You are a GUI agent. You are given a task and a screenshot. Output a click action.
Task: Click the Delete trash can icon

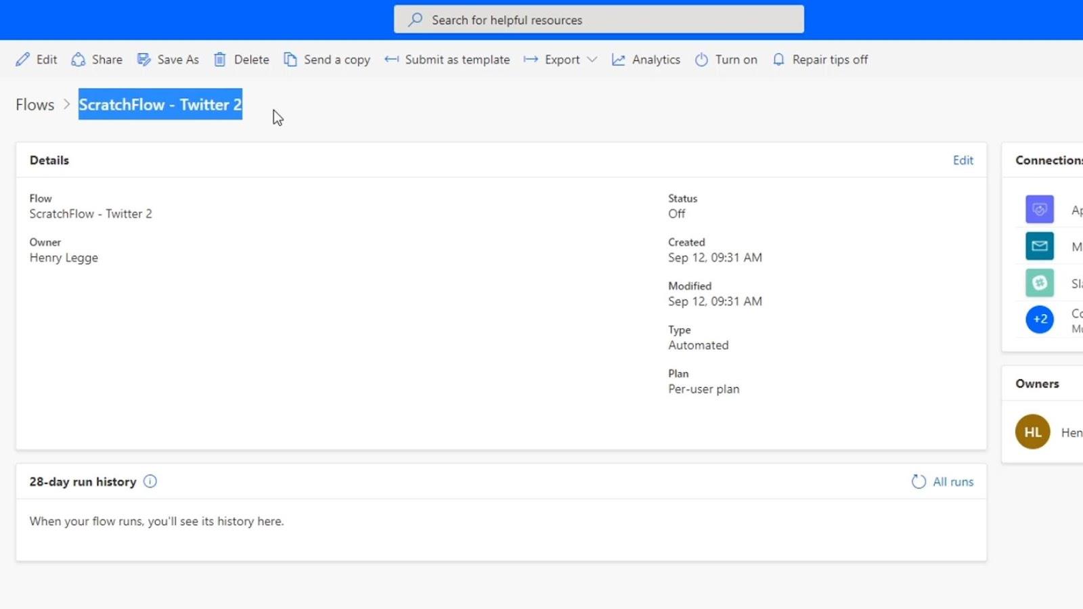coord(220,60)
